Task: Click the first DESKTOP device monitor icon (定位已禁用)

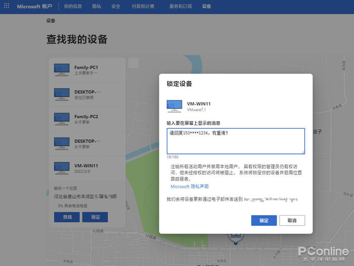Action: (x=62, y=94)
